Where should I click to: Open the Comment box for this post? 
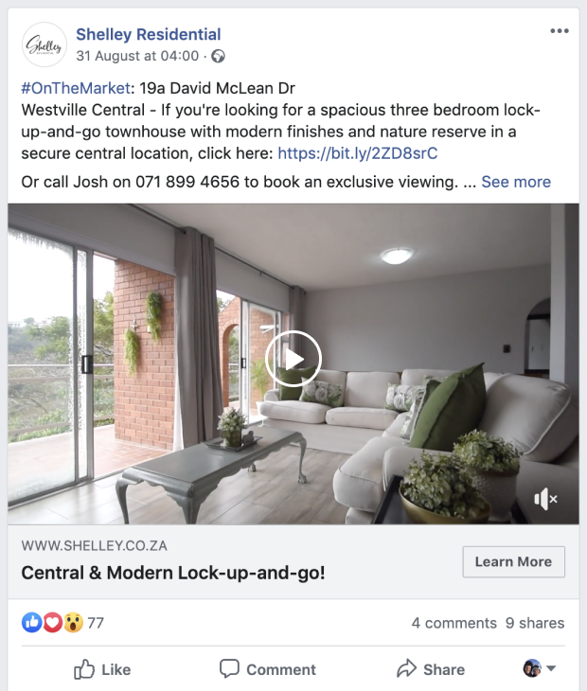pos(268,669)
